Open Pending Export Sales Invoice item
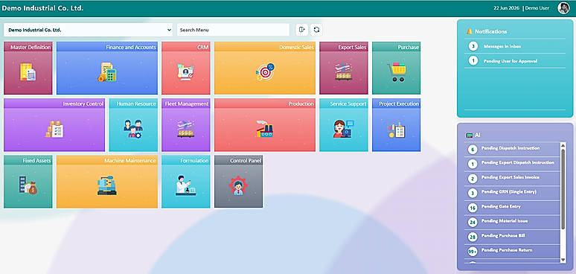 pos(513,178)
